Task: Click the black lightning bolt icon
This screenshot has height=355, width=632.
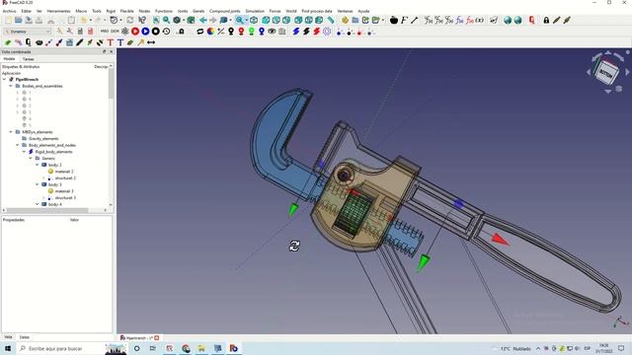Action: 306,32
